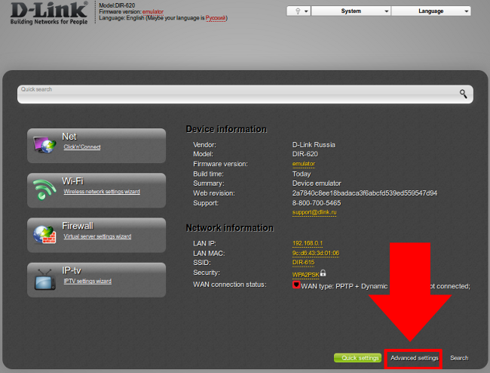Open Virtual server settings wizard link
Image resolution: width=490 pixels, height=373 pixels.
(x=97, y=236)
